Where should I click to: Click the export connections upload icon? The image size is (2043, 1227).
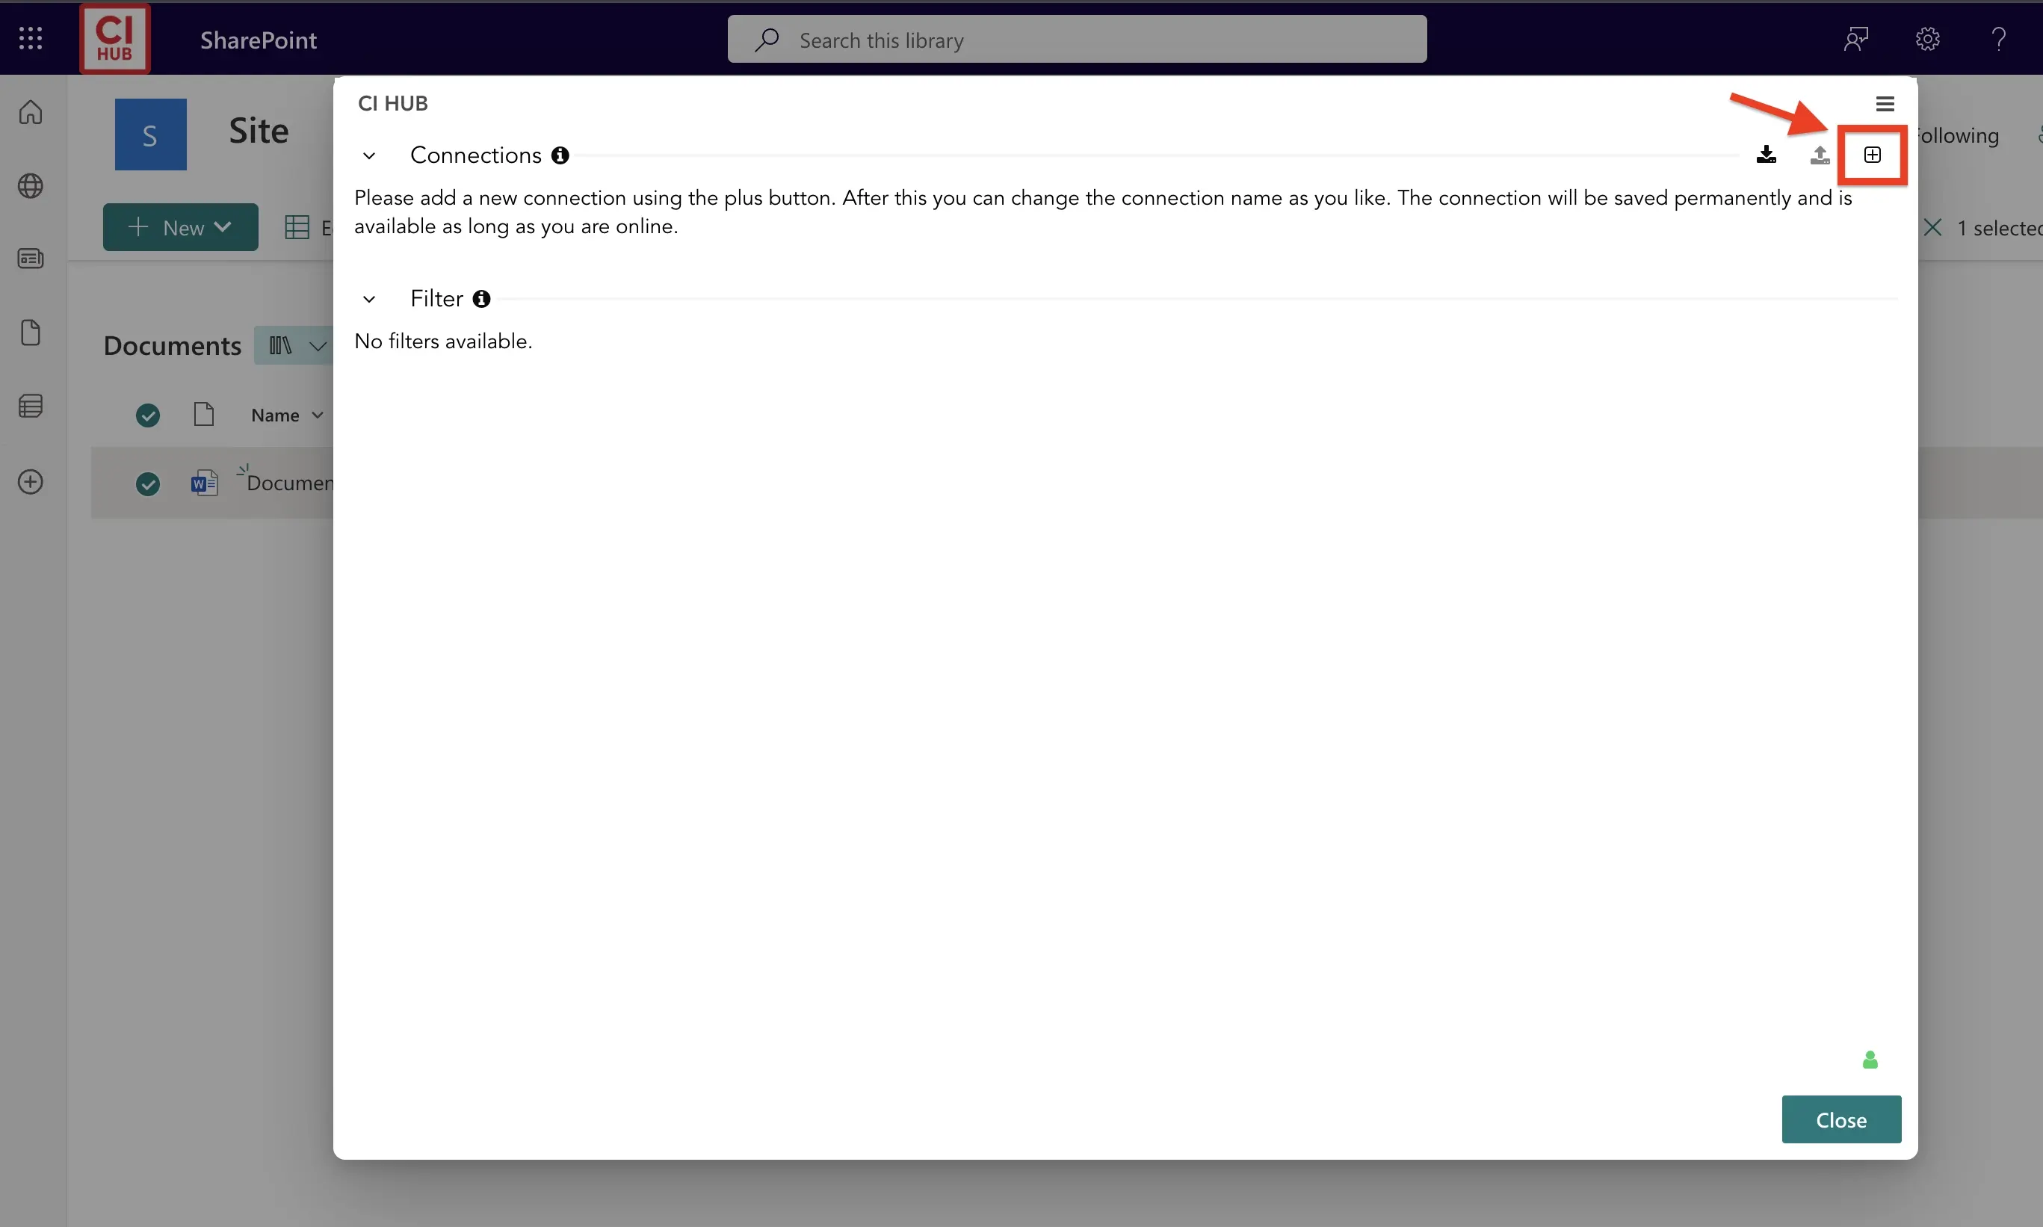(x=1819, y=155)
